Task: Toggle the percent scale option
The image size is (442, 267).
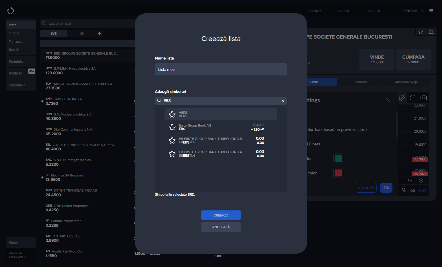Action: (x=404, y=190)
